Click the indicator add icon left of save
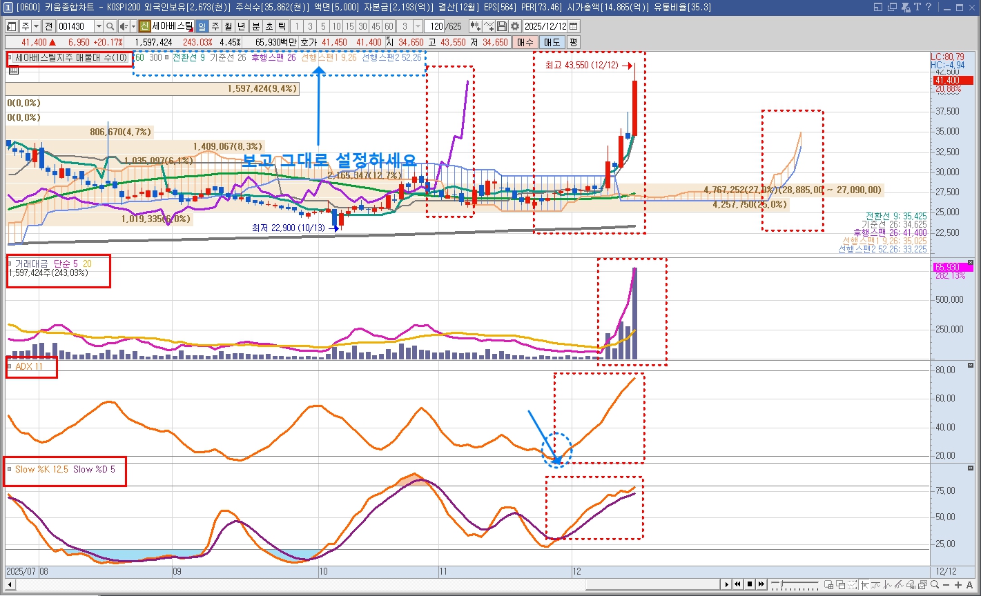This screenshot has height=596, width=981. click(476, 26)
